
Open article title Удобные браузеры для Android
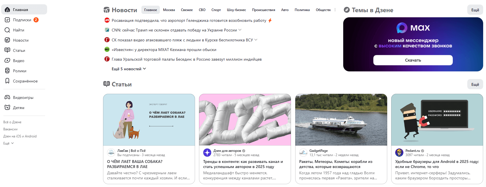[437, 164]
